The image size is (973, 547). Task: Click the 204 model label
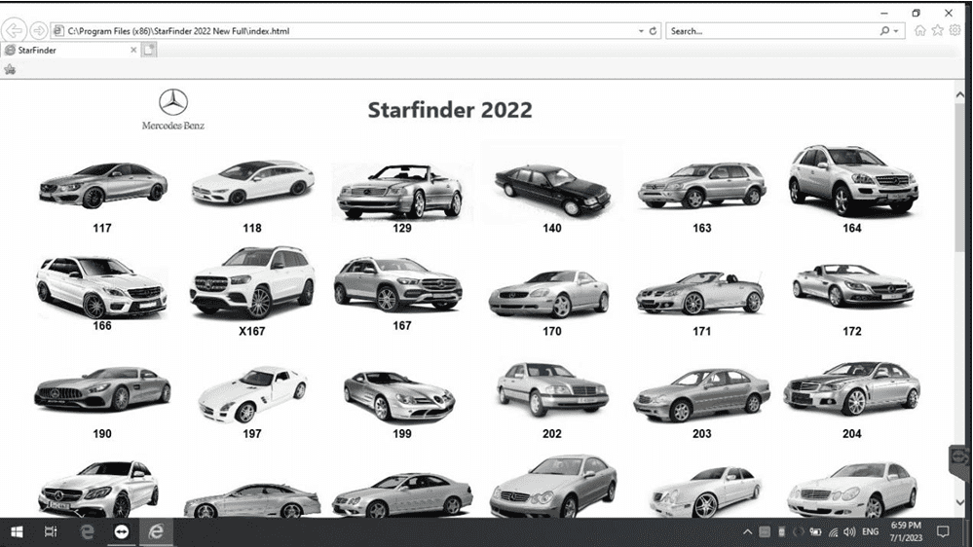(852, 433)
